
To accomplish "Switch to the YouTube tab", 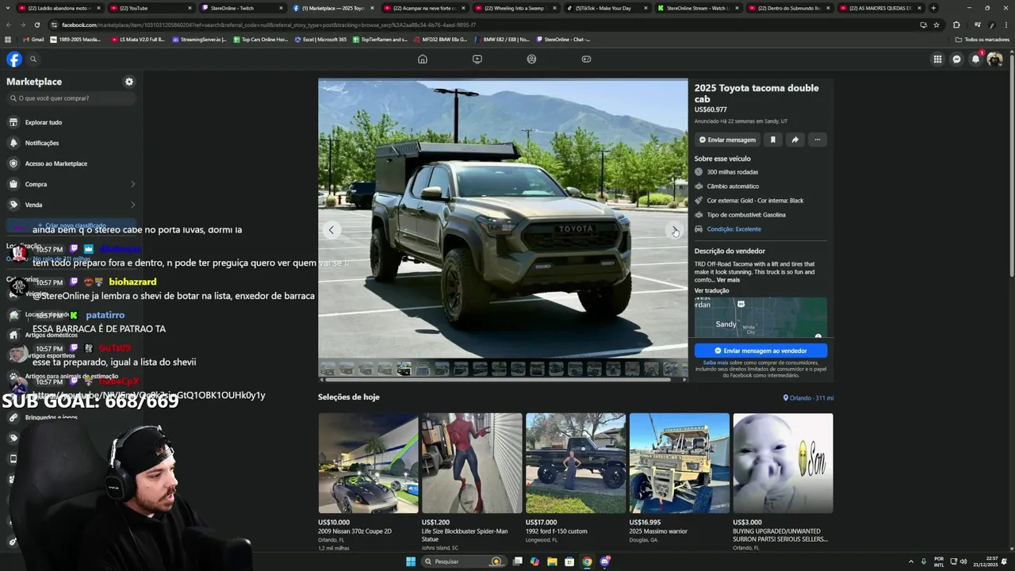I will tap(151, 8).
